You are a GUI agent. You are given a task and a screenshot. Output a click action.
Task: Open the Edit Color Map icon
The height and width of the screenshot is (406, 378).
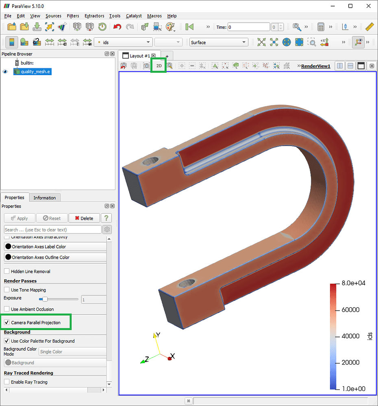click(x=24, y=42)
